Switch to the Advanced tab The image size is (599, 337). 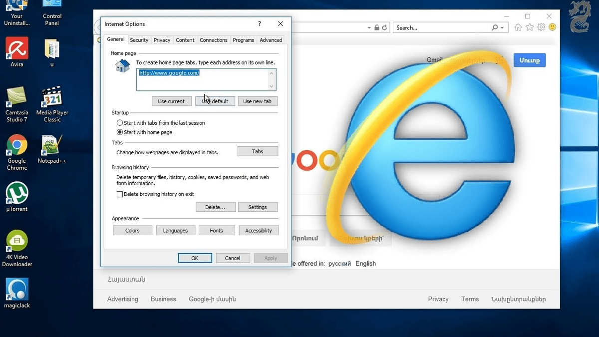(271, 40)
